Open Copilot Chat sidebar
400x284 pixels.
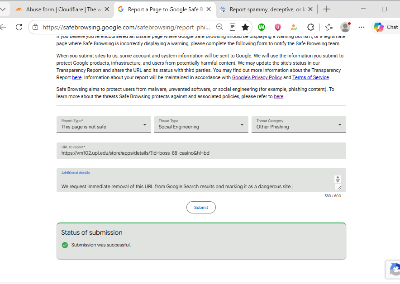tap(386, 27)
